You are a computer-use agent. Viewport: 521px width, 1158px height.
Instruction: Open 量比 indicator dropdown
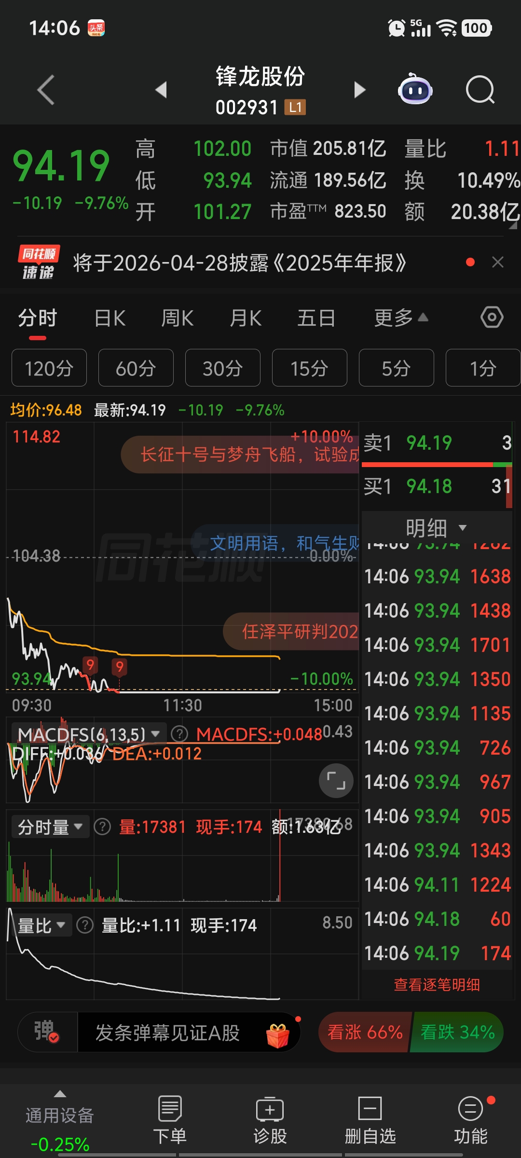click(x=41, y=925)
